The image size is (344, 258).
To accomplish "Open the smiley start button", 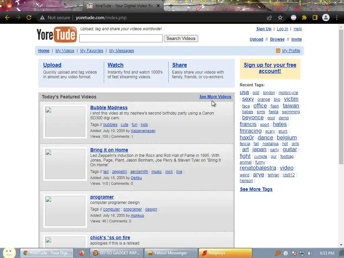I will [x=9, y=253].
